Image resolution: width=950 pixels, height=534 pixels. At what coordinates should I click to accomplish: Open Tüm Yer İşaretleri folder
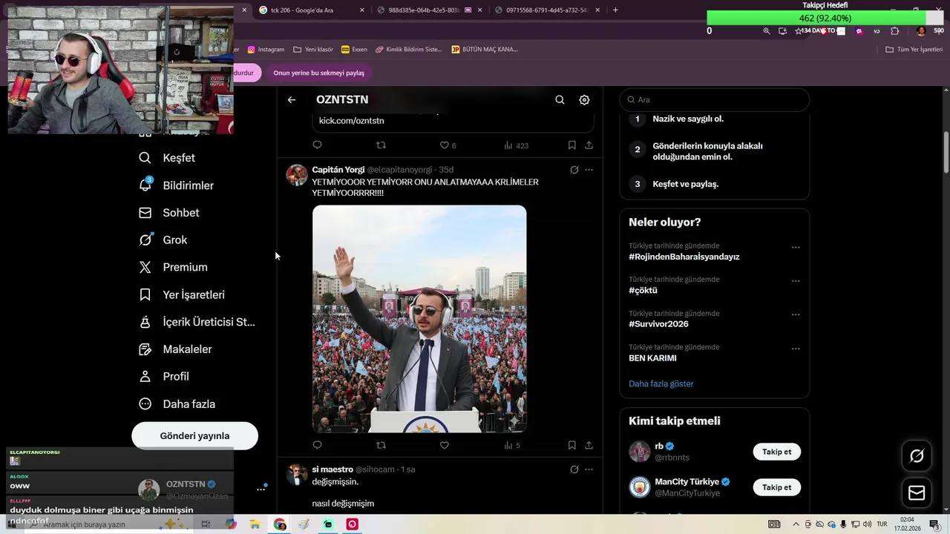pos(914,50)
